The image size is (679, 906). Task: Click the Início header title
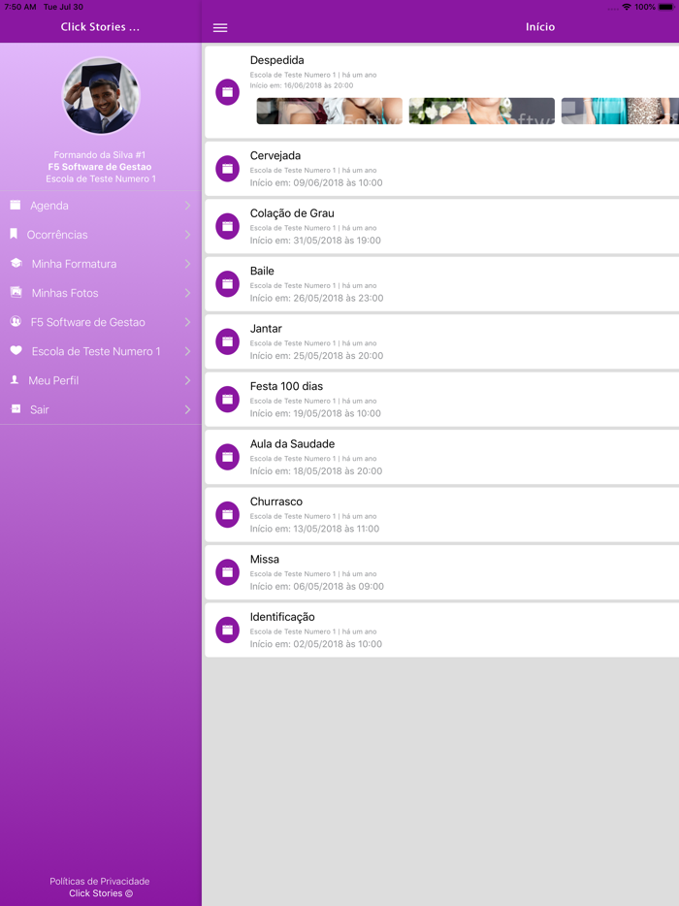click(x=540, y=26)
